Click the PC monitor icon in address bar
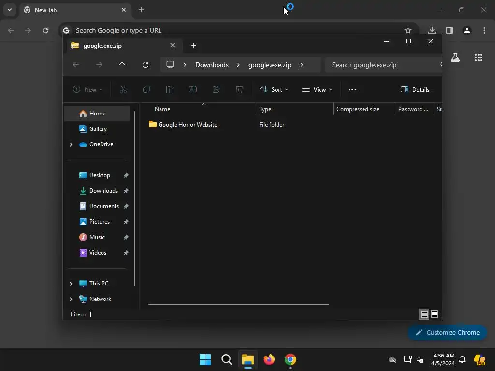Viewport: 495px width, 371px height. click(170, 65)
